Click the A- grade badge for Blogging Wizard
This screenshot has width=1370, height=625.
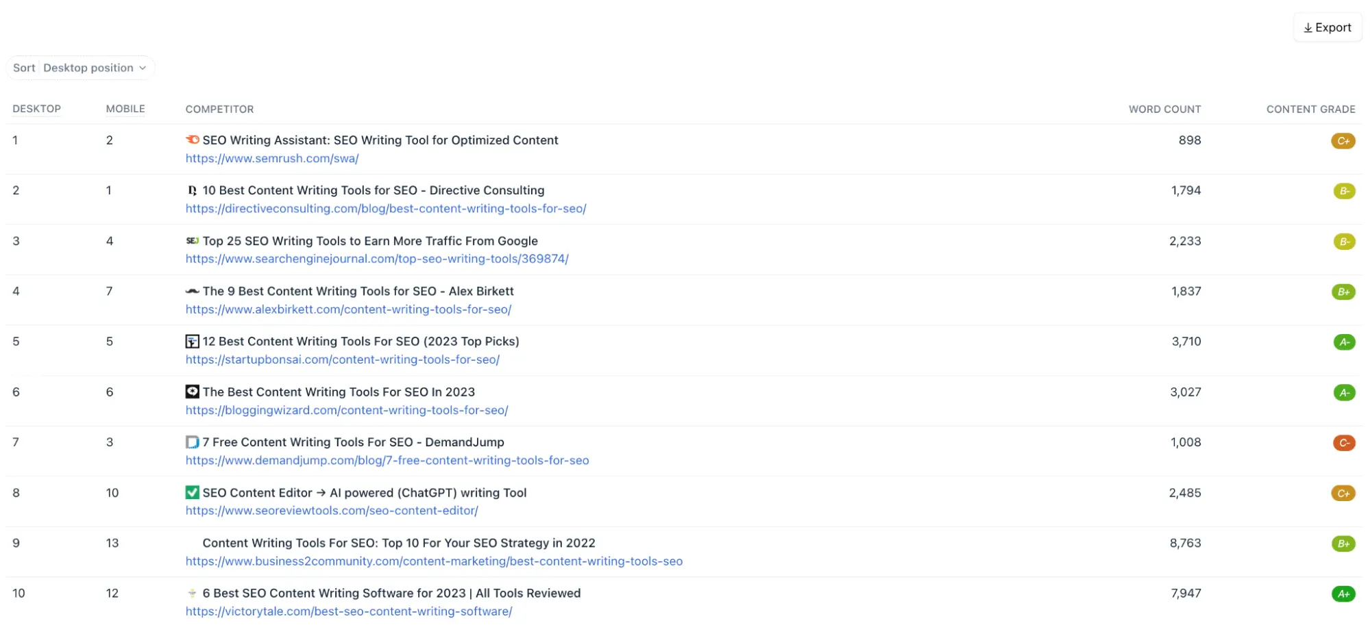click(x=1344, y=393)
